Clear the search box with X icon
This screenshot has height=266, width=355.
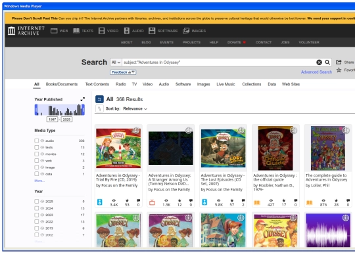tap(319, 62)
